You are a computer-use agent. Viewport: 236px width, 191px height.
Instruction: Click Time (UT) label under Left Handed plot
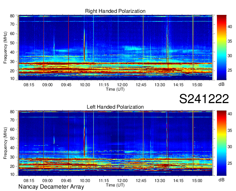115,185
